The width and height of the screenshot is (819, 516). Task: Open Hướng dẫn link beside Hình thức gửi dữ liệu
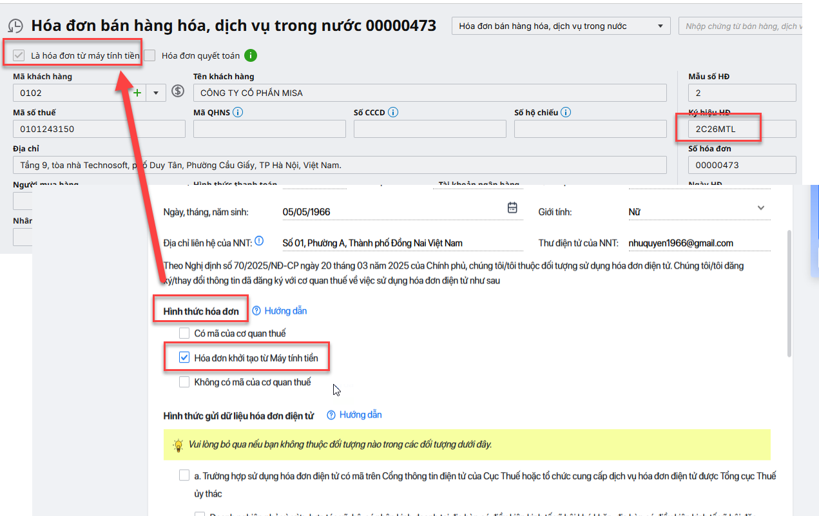(x=354, y=415)
